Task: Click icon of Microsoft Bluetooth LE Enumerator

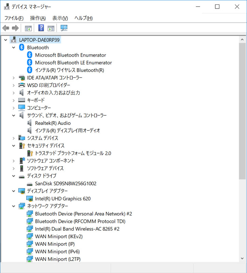Action: coord(30,62)
